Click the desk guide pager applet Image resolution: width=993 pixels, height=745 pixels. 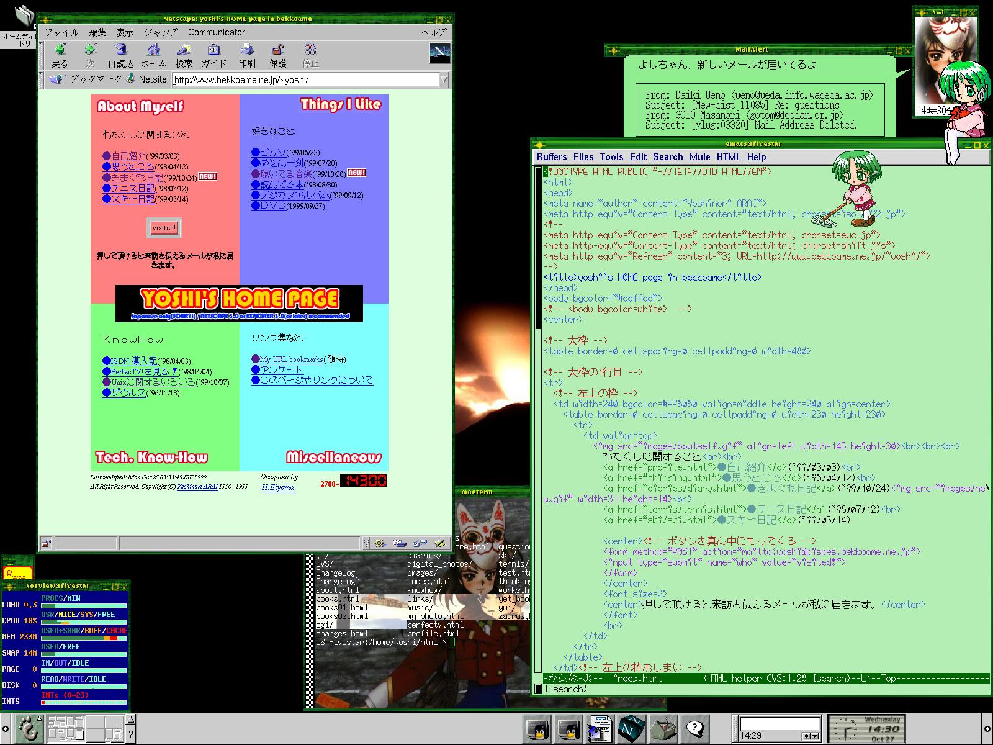pyautogui.click(x=86, y=729)
